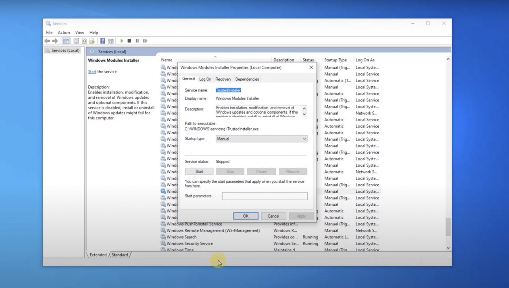Image resolution: width=509 pixels, height=288 pixels.
Task: Open the Action menu
Action: 64,32
